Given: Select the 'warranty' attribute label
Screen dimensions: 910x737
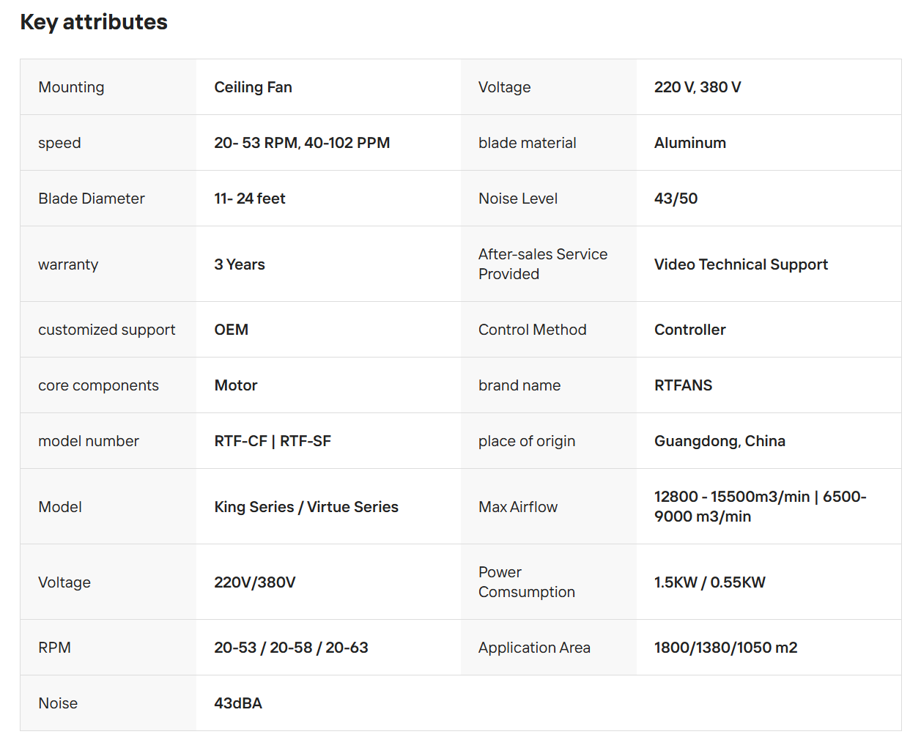Looking at the screenshot, I should [x=68, y=264].
